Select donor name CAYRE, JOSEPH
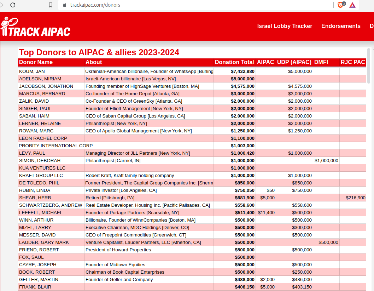Screen dimensions: 374x291 tap(38, 264)
